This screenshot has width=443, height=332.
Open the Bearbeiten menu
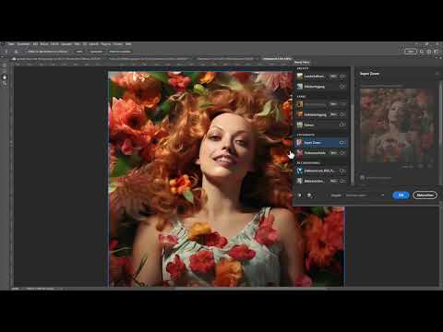(24, 44)
